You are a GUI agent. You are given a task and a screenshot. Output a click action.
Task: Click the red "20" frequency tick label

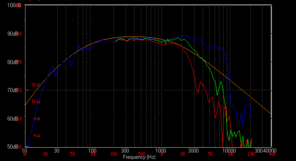tap(45, 154)
